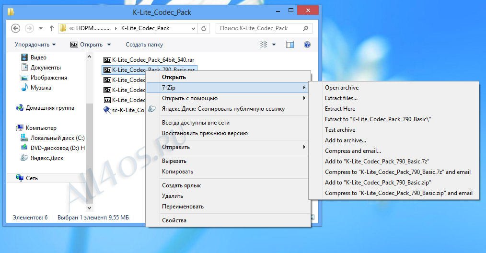
Task: Open Яндекс.Диск in the sidebar
Action: tap(42, 158)
